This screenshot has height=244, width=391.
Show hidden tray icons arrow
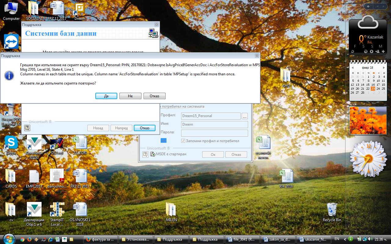pos(345,239)
